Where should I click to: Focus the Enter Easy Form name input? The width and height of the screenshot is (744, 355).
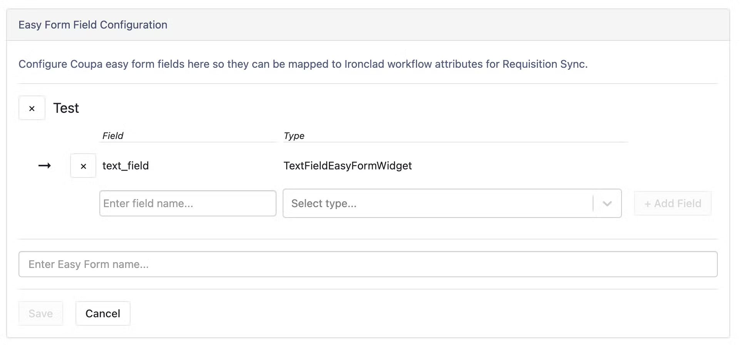(x=368, y=264)
